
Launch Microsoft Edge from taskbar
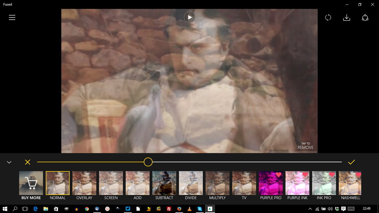(36, 209)
